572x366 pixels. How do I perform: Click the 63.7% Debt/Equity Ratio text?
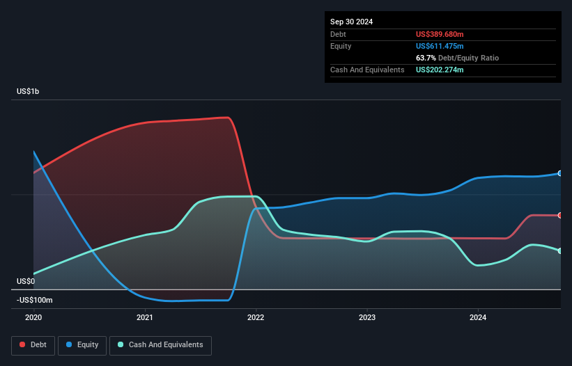coord(457,58)
